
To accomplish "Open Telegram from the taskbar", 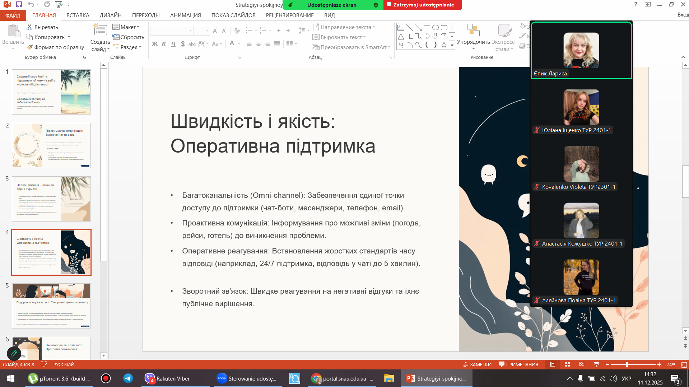I will click(128, 378).
